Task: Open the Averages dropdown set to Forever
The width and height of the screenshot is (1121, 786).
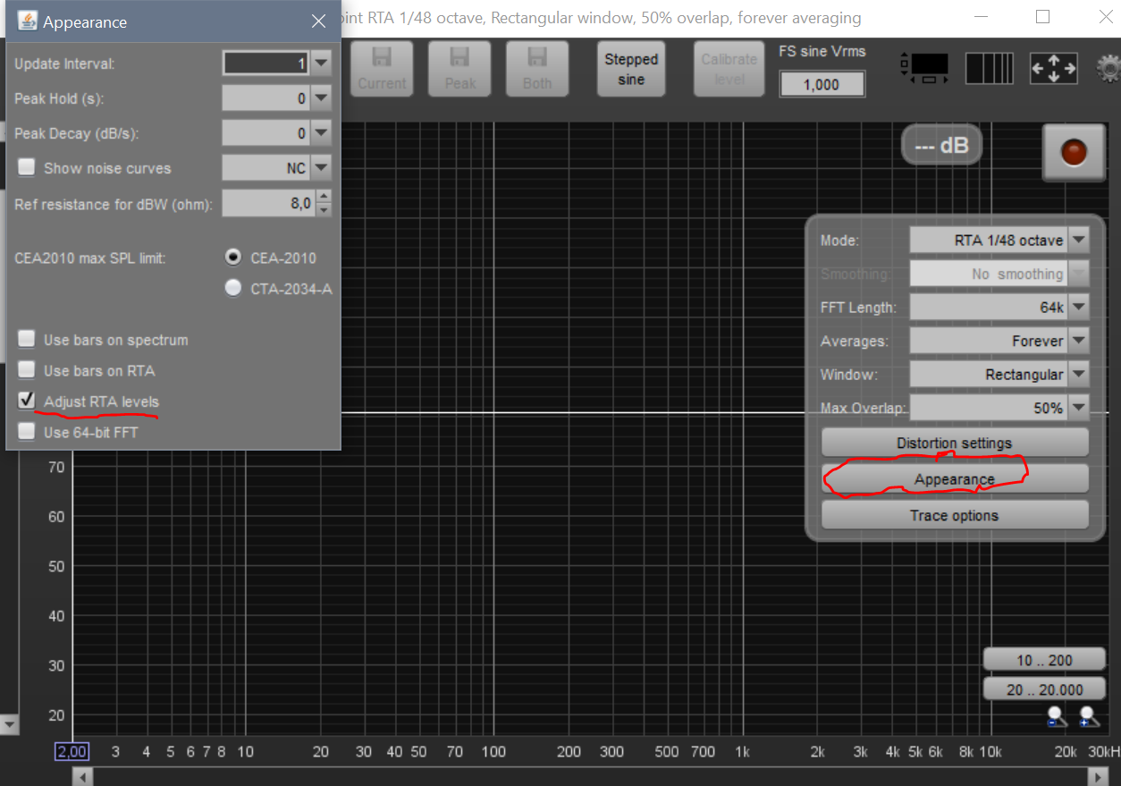Action: point(1079,341)
